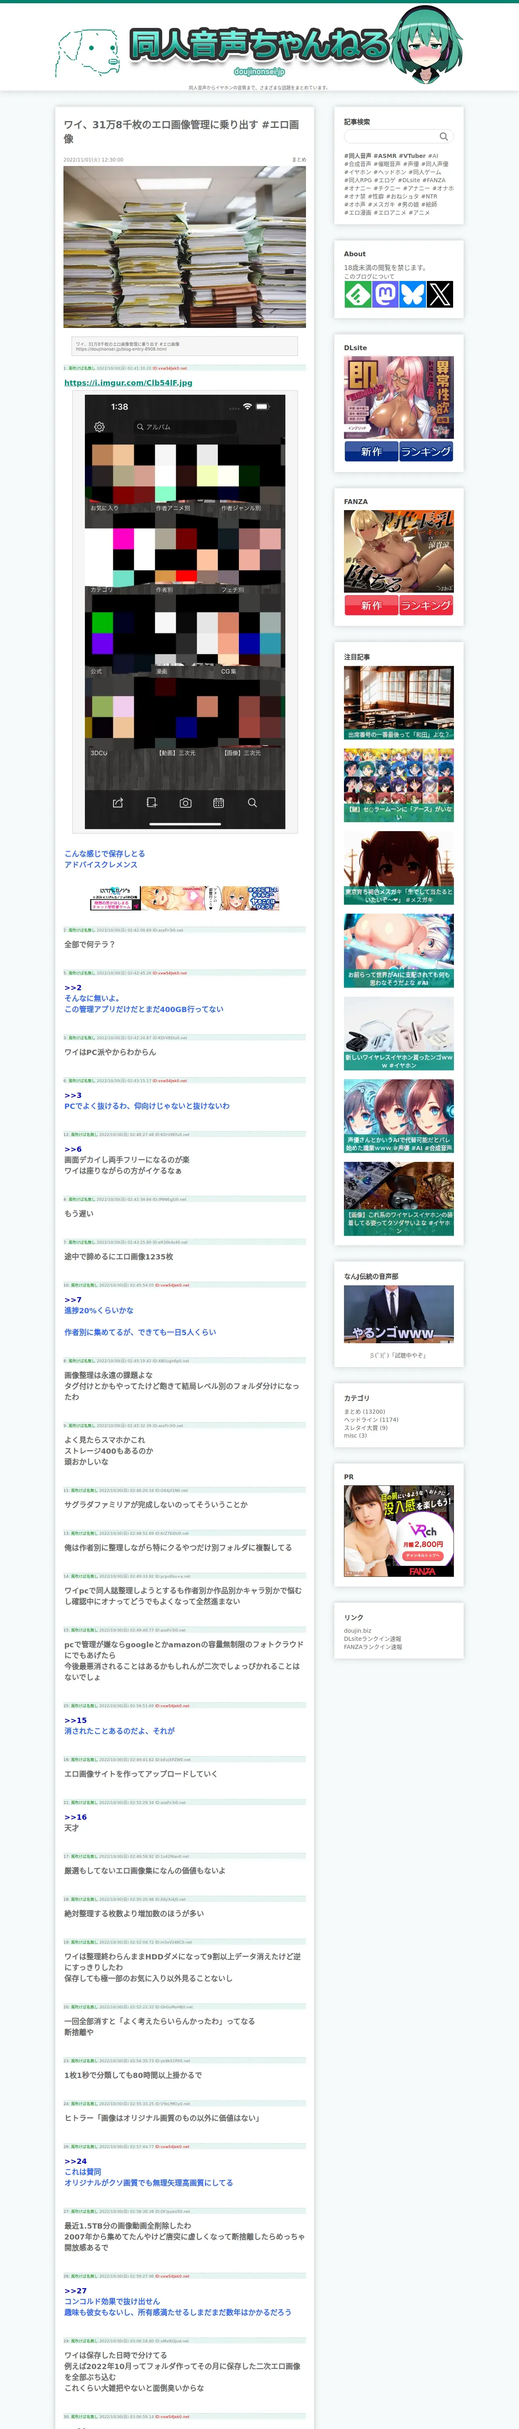
Task: Open the FANZA section banner image
Action: [x=399, y=552]
